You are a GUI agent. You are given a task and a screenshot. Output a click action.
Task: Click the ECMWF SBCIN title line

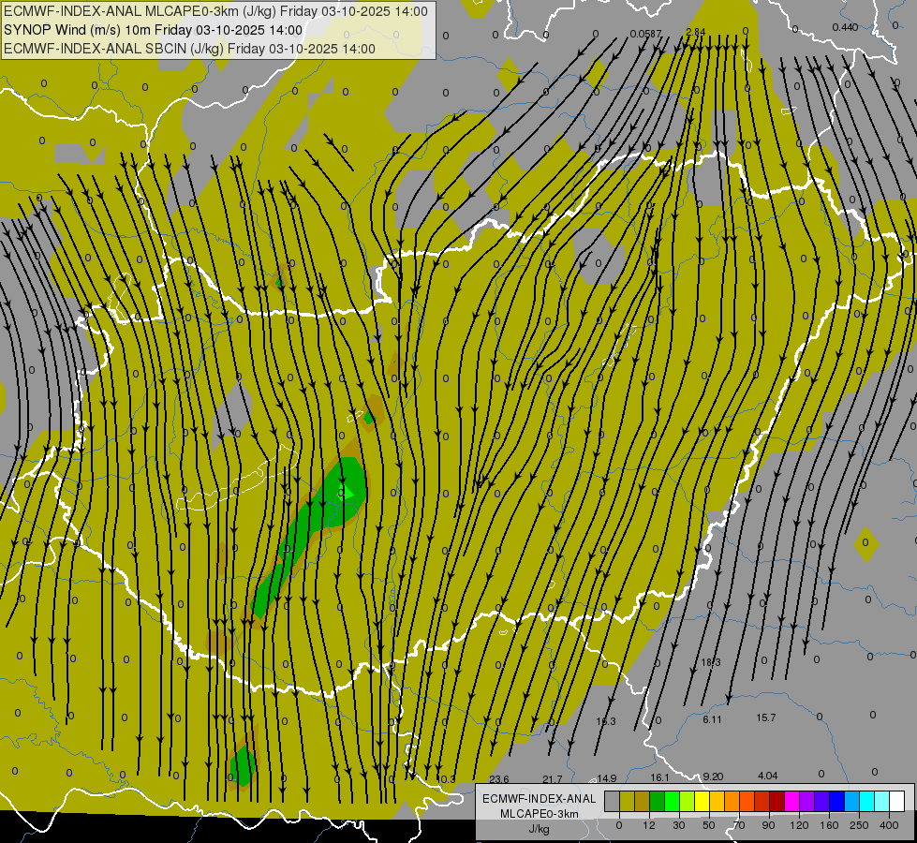coord(189,49)
